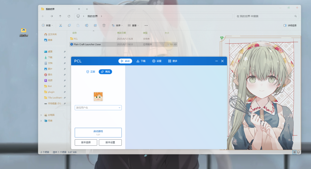Open the 查看 view dropdown

133,25
